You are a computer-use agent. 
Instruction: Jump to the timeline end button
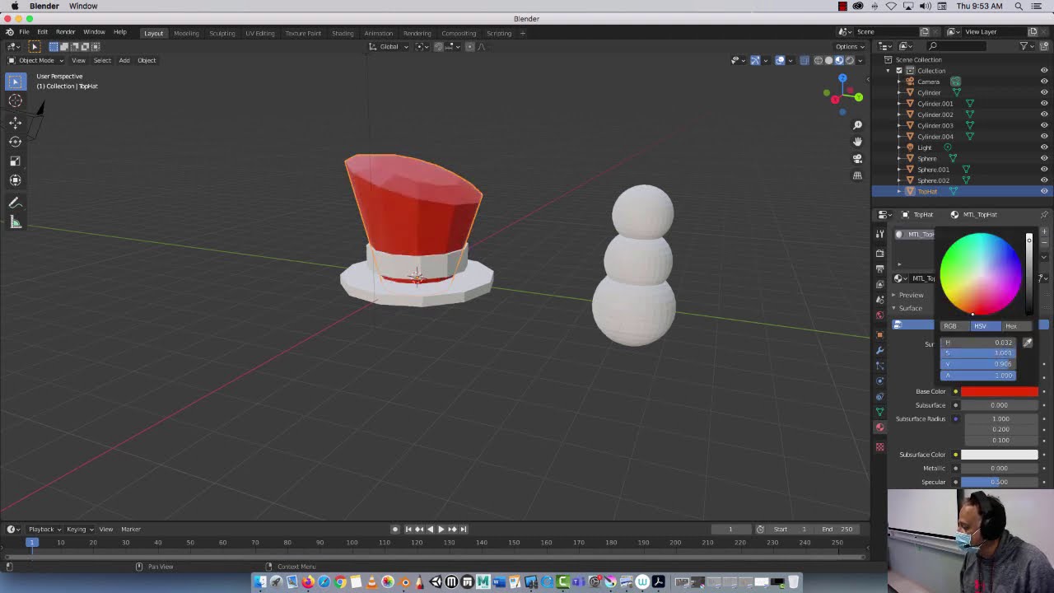pos(463,529)
